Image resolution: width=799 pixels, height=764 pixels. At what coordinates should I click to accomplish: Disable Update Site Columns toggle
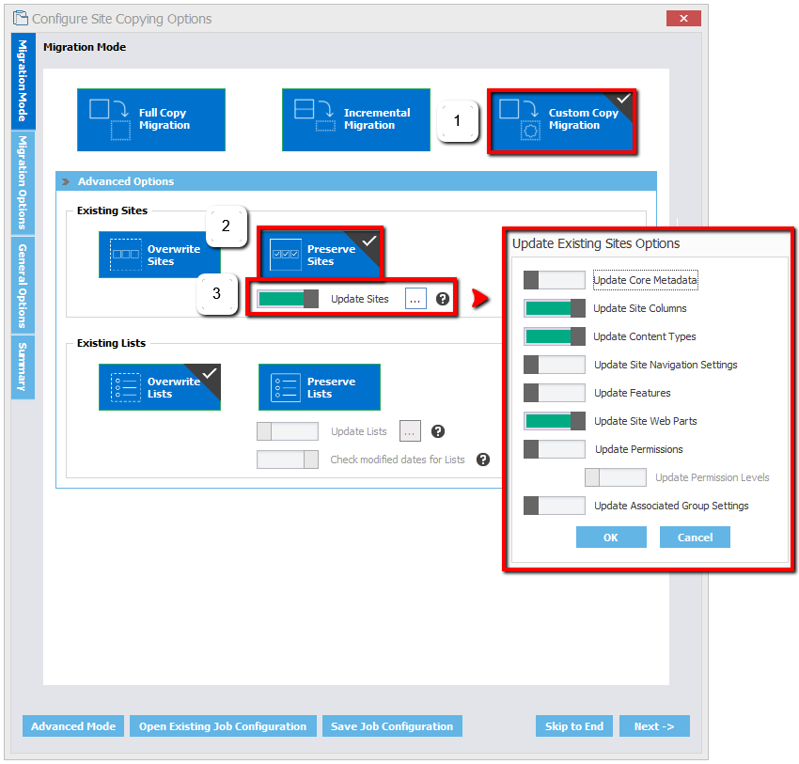coord(555,308)
